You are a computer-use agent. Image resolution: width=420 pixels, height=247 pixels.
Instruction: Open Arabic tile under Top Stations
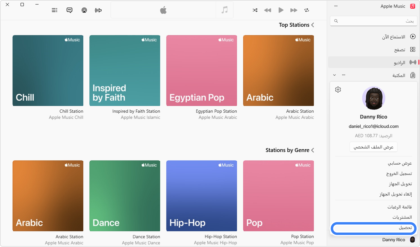coord(278,71)
